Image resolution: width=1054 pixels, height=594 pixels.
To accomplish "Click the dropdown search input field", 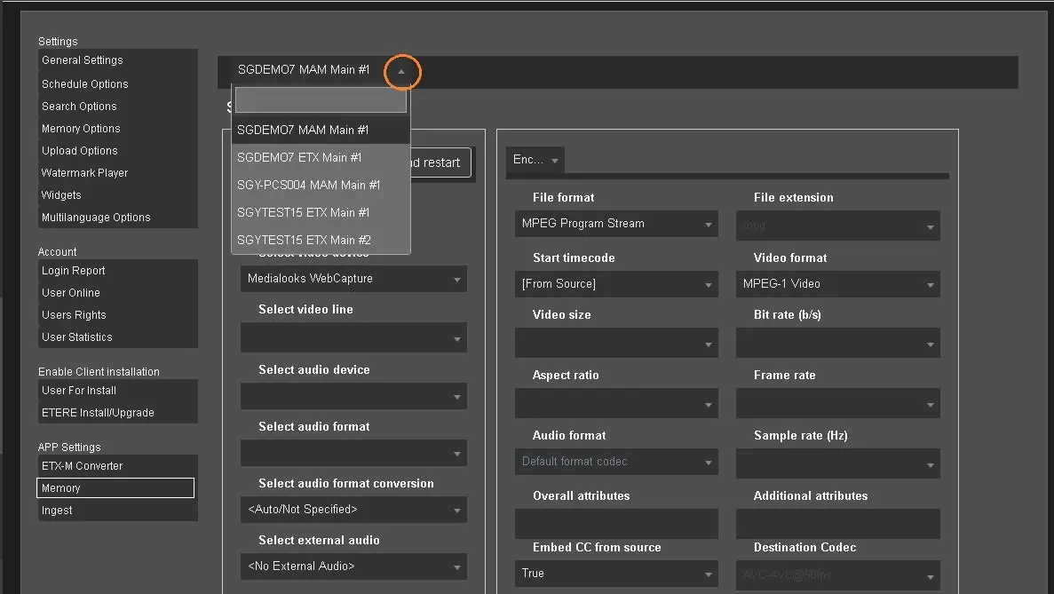I will pyautogui.click(x=320, y=100).
